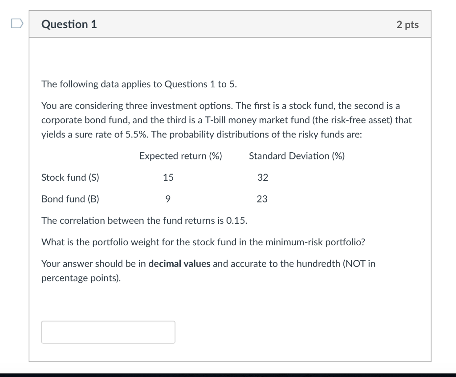
Task: Click the Stock fund (S) row label
Action: click(x=70, y=177)
